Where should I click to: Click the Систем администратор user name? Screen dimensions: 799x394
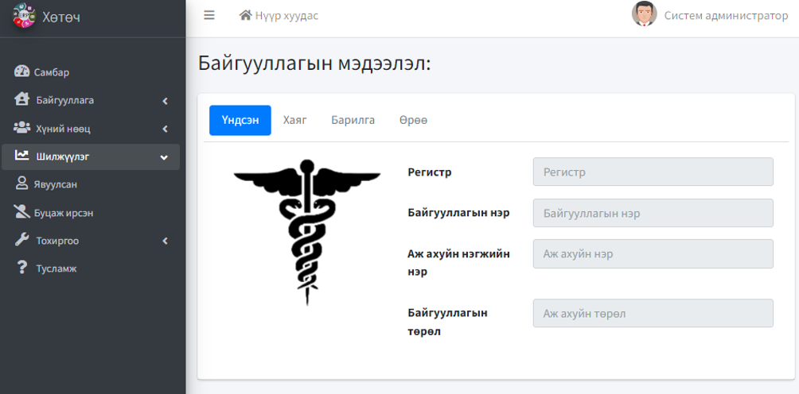tap(726, 15)
